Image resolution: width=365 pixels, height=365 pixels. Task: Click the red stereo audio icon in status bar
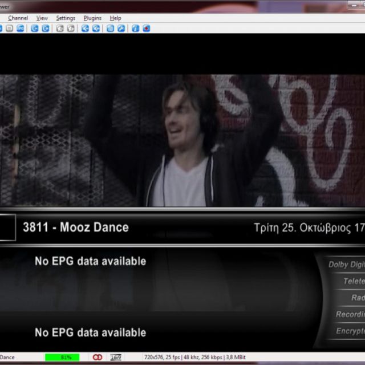[x=98, y=357]
